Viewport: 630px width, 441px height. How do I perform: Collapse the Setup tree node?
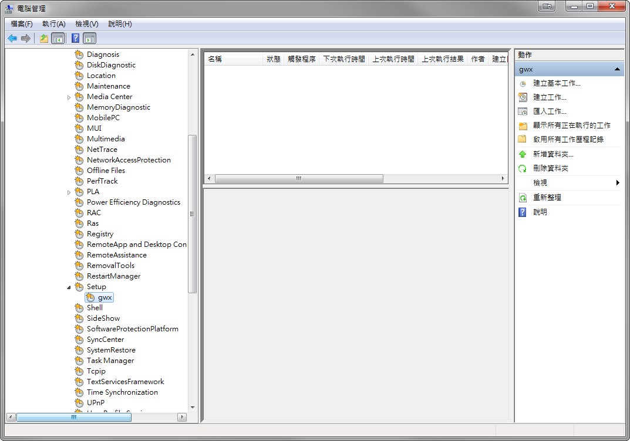[69, 287]
